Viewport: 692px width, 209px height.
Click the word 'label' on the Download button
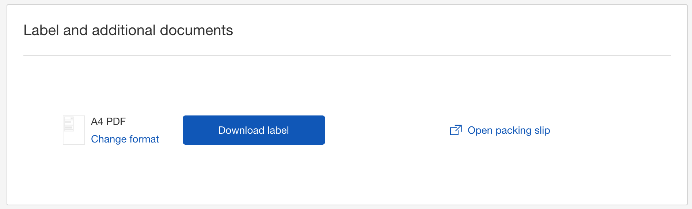[278, 130]
